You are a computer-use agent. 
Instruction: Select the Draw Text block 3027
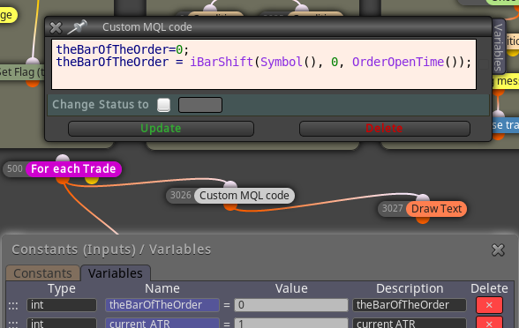click(436, 209)
